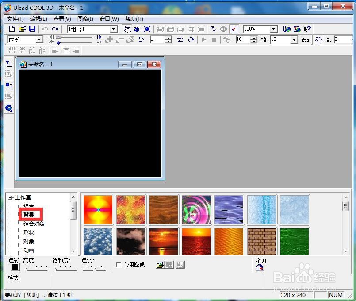Open the 图像(I) menu
The width and height of the screenshot is (356, 301).
pyautogui.click(x=85, y=19)
